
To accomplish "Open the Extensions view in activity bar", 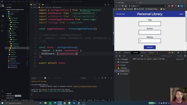I will click(2, 25).
